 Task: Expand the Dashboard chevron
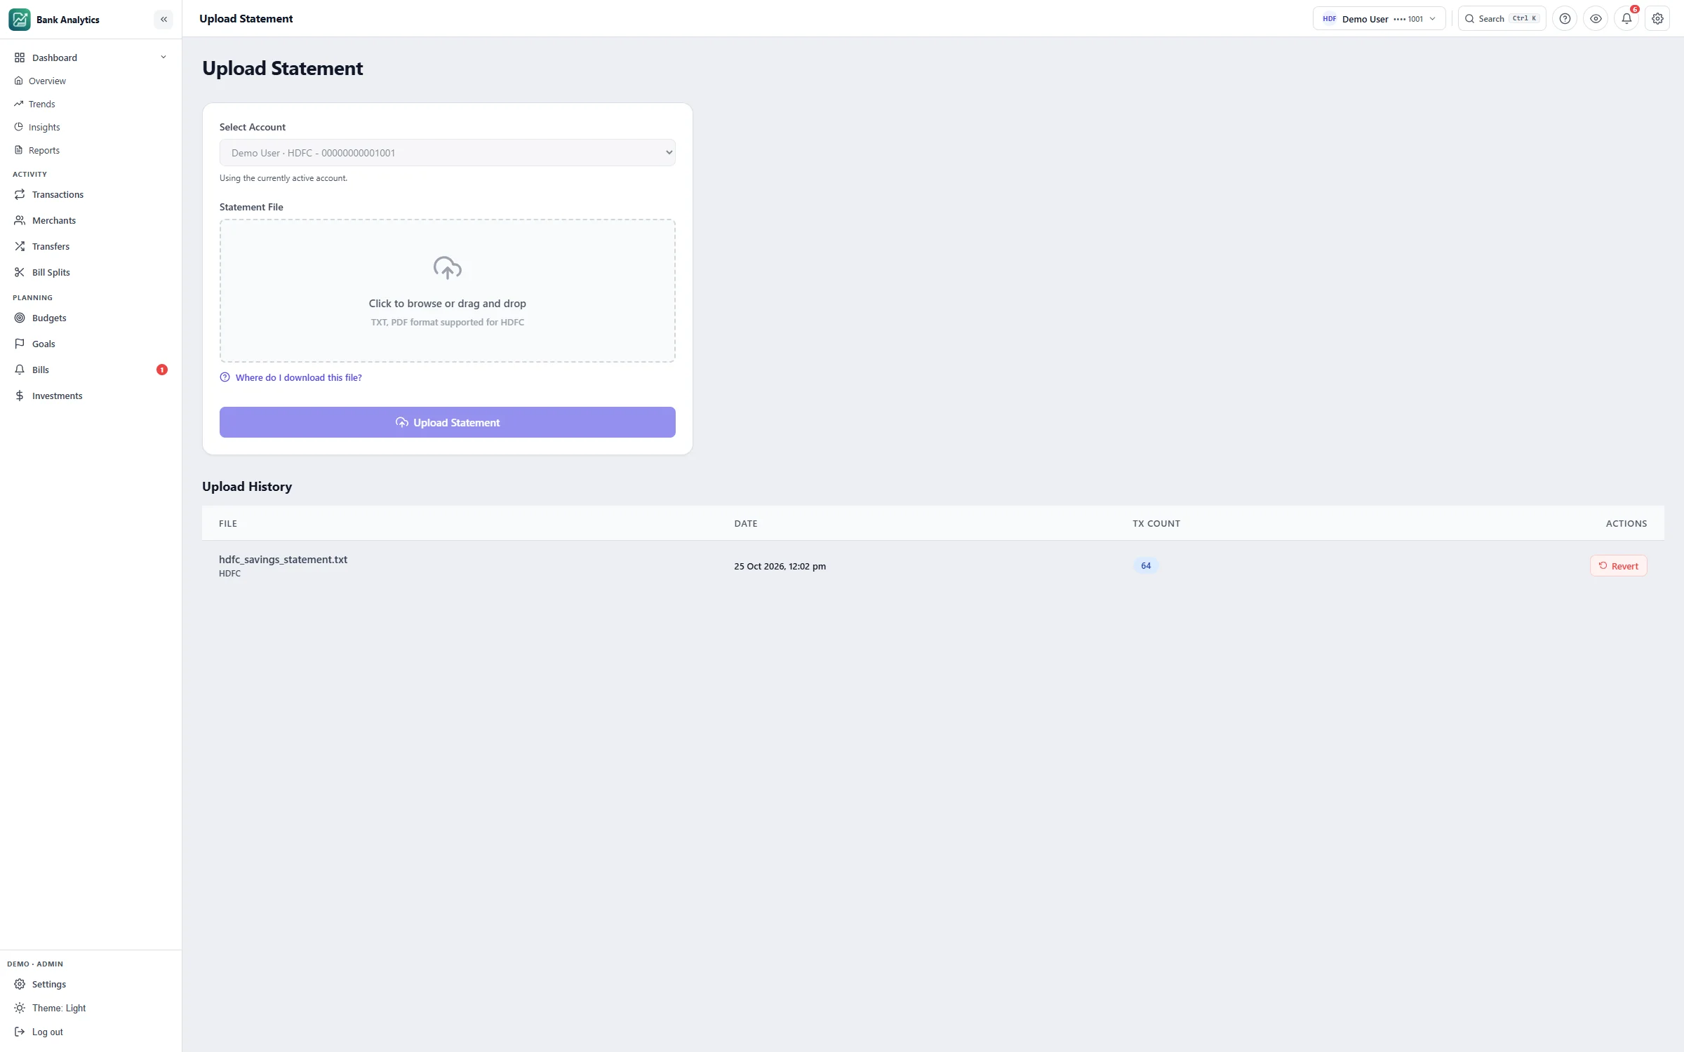coord(163,58)
